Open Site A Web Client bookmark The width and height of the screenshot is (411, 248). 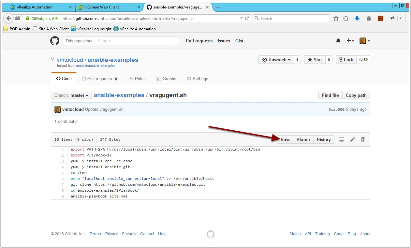[51, 29]
